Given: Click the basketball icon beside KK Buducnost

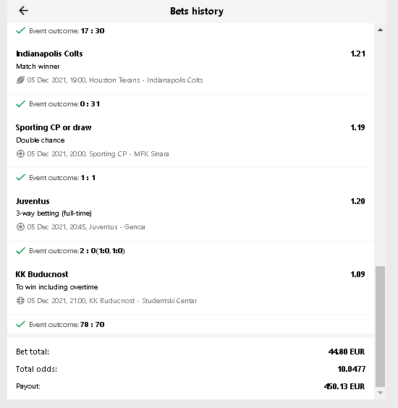Looking at the screenshot, I should (20, 300).
